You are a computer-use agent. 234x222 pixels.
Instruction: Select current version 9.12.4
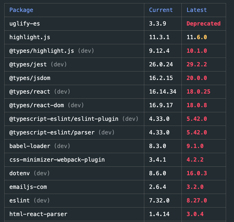point(159,51)
